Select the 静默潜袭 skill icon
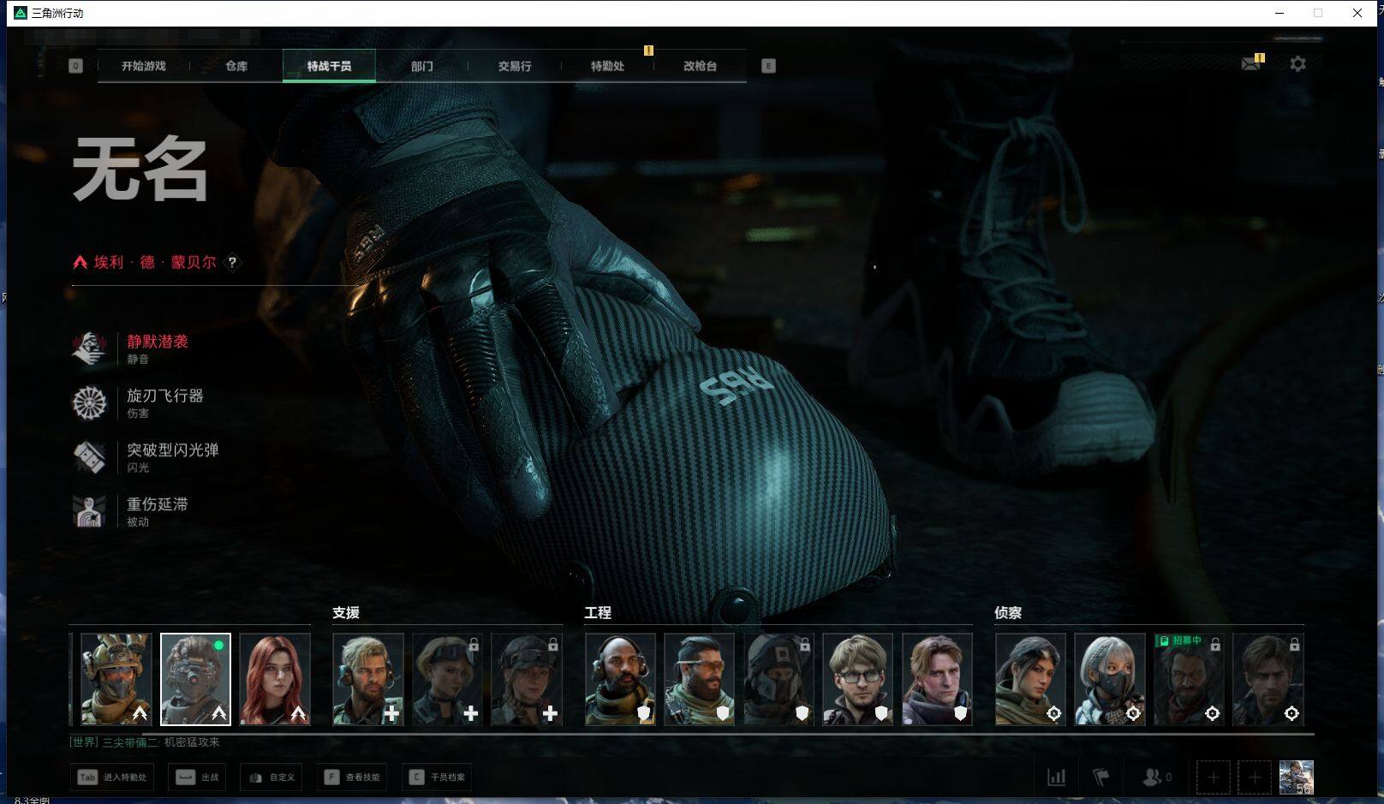The height and width of the screenshot is (804, 1384). [x=89, y=348]
